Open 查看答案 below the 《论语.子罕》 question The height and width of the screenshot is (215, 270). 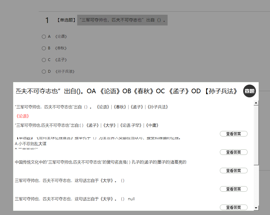[x=233, y=134]
